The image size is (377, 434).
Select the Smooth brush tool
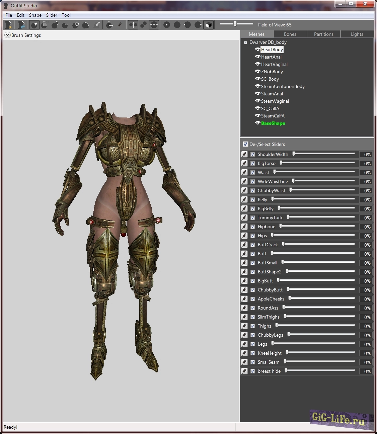click(x=86, y=25)
